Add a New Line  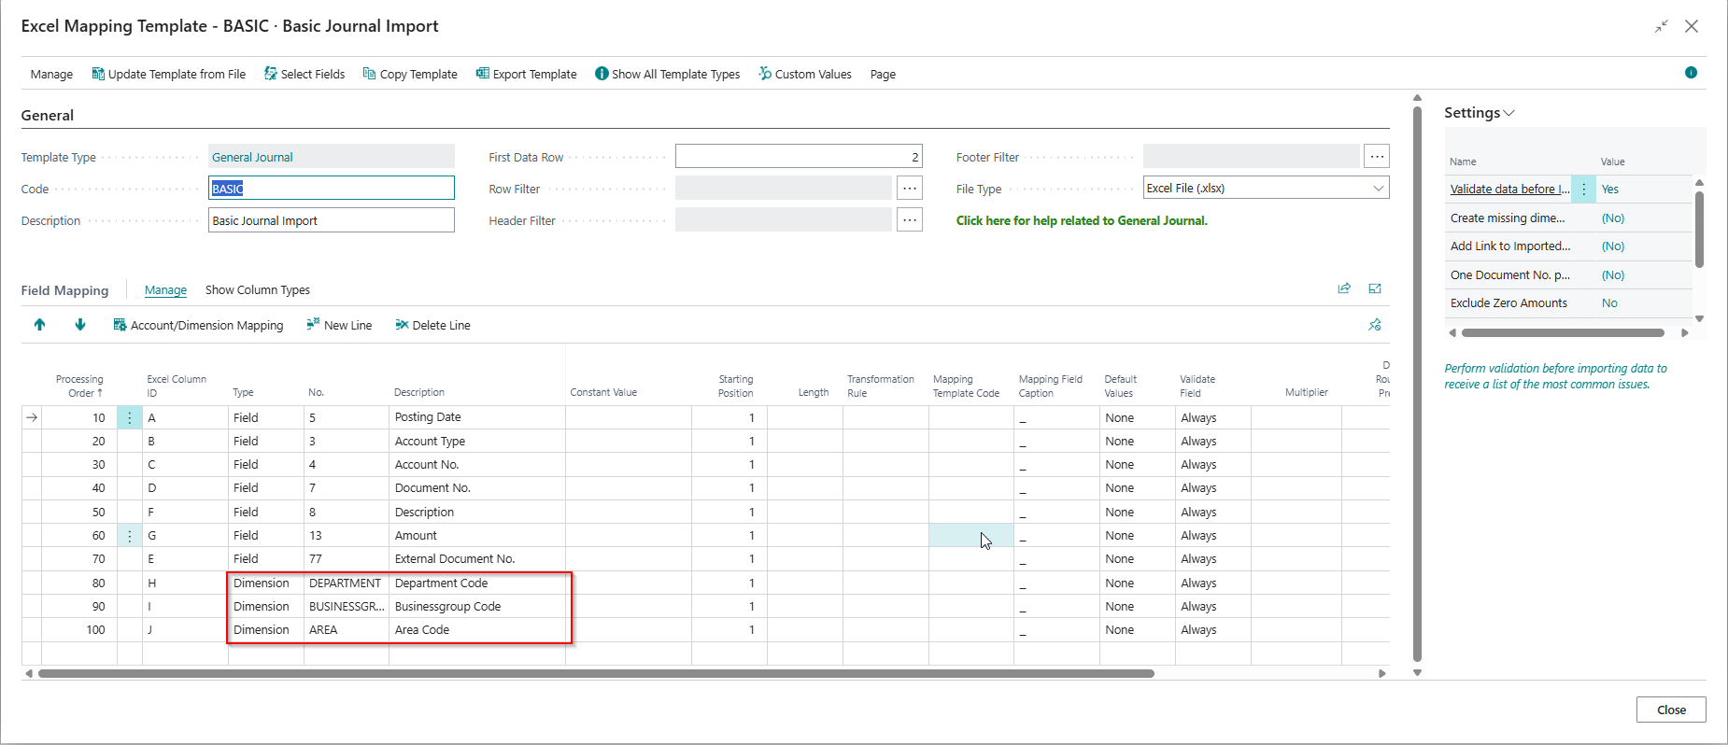pos(339,325)
